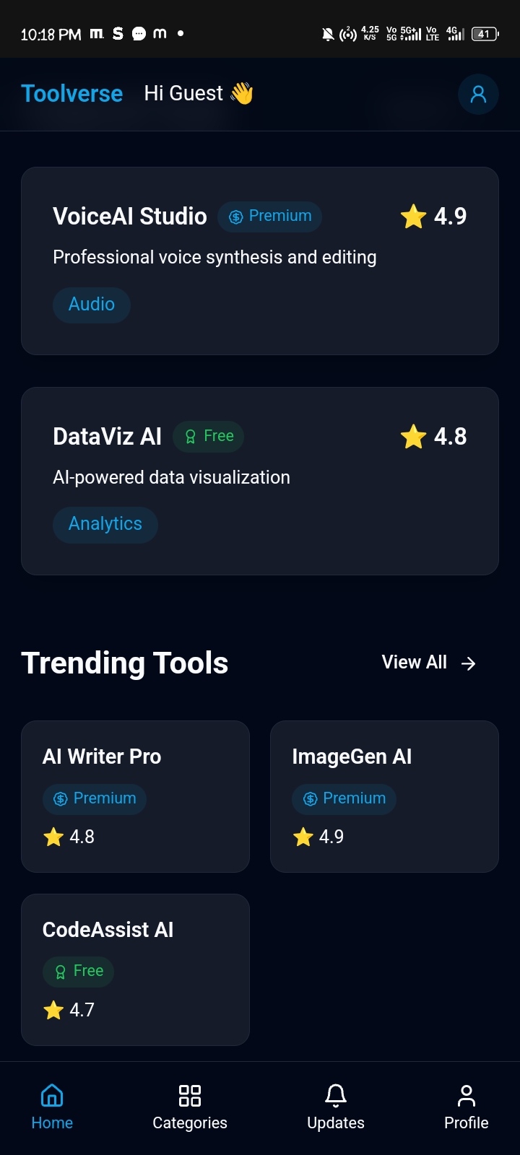
Task: Tap the star rating on DataViz AI
Action: coord(433,436)
